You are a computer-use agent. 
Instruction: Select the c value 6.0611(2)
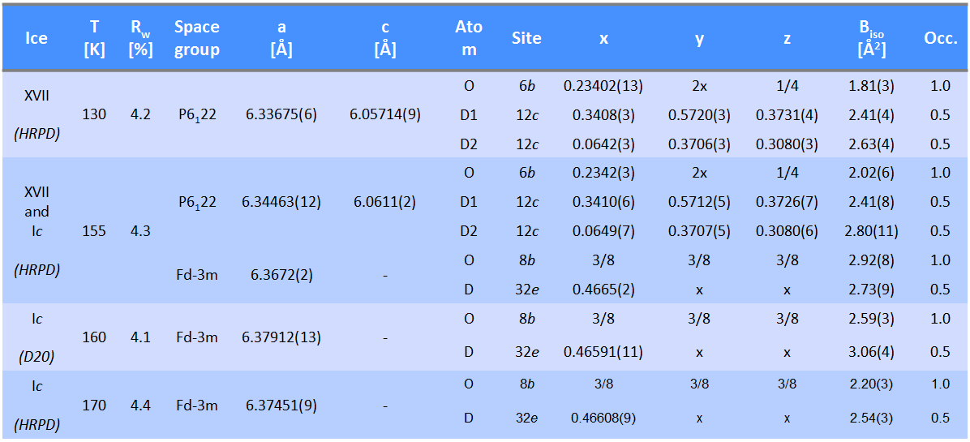[x=385, y=202]
